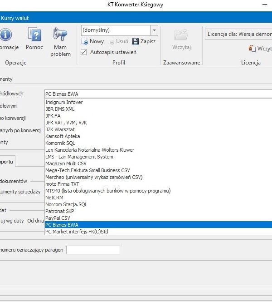Viewport: 272px width, 302px height.
Task: Click the Licencja dla: Wersja demo field
Action: pyautogui.click(x=238, y=34)
